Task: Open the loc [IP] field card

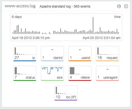Action: click(66, 93)
